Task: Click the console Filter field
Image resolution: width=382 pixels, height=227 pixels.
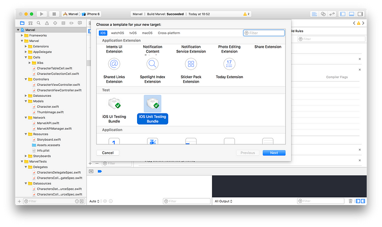Action: [320, 201]
